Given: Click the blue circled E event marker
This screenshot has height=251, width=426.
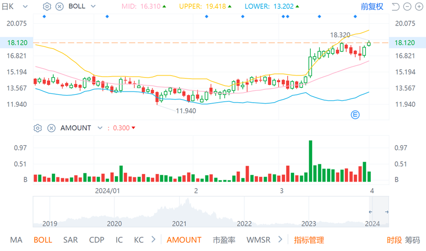Looking at the screenshot, I should pos(355,114).
